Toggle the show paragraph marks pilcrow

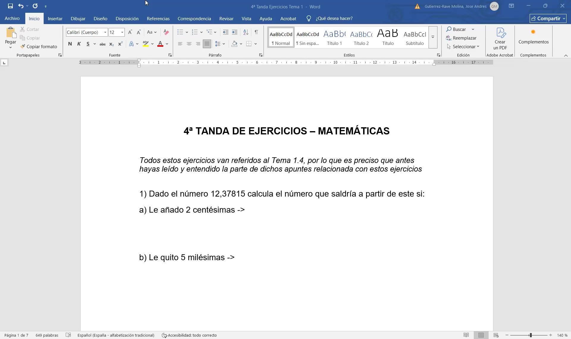(x=256, y=32)
